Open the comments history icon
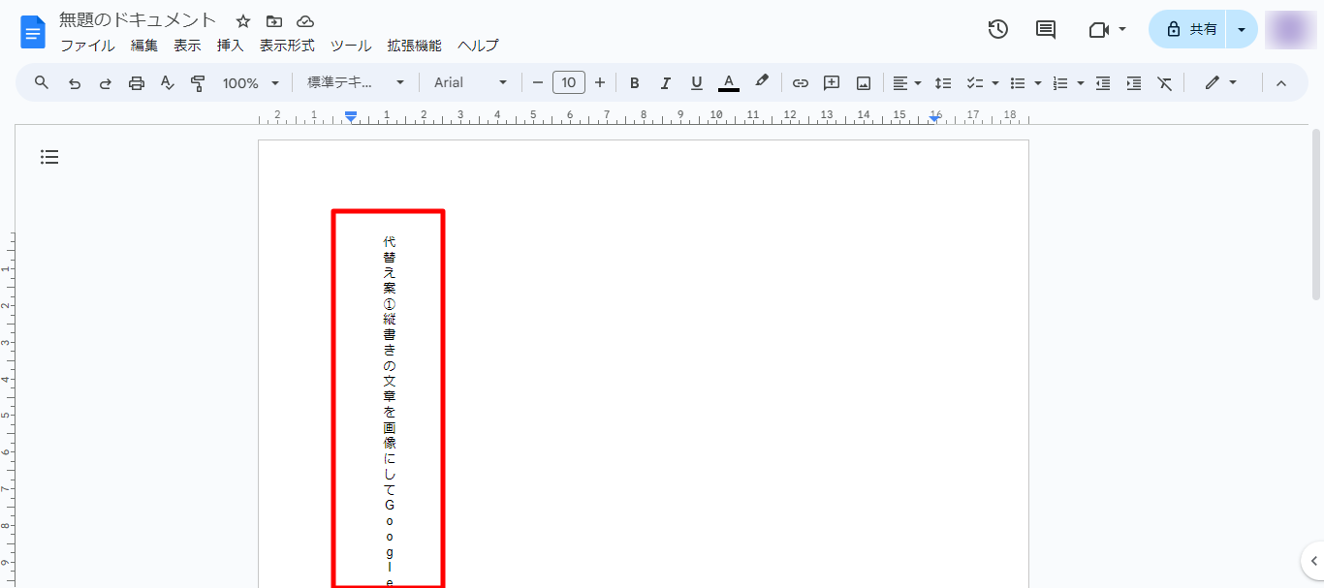1324x588 pixels. [x=1046, y=29]
